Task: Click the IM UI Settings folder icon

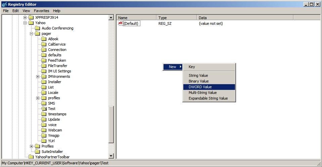Action: pyautogui.click(x=44, y=71)
